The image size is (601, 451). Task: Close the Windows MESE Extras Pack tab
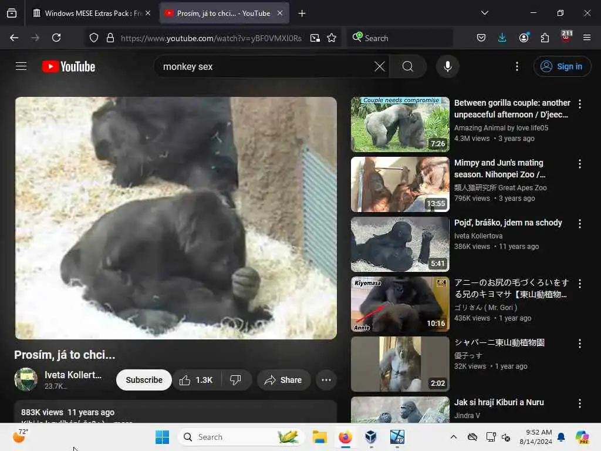click(x=148, y=13)
